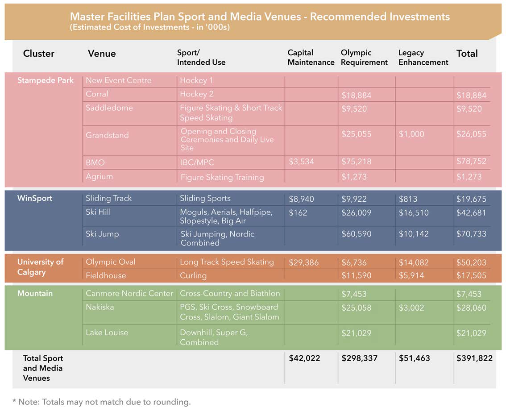Select the Mountain cluster label
The image size is (506, 412).
click(35, 293)
